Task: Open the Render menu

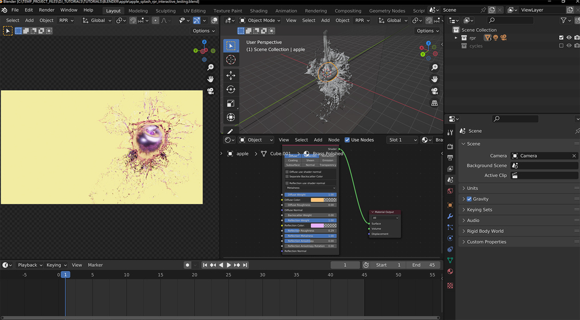Action: [47, 10]
